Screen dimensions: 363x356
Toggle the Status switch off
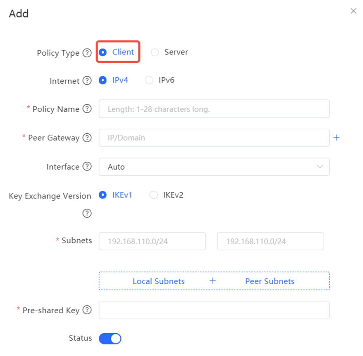tap(110, 338)
